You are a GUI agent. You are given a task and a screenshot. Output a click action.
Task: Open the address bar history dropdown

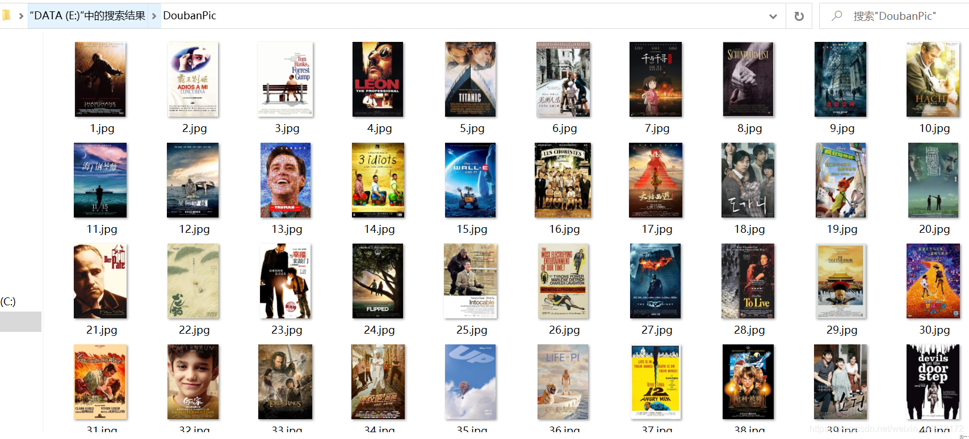point(773,16)
